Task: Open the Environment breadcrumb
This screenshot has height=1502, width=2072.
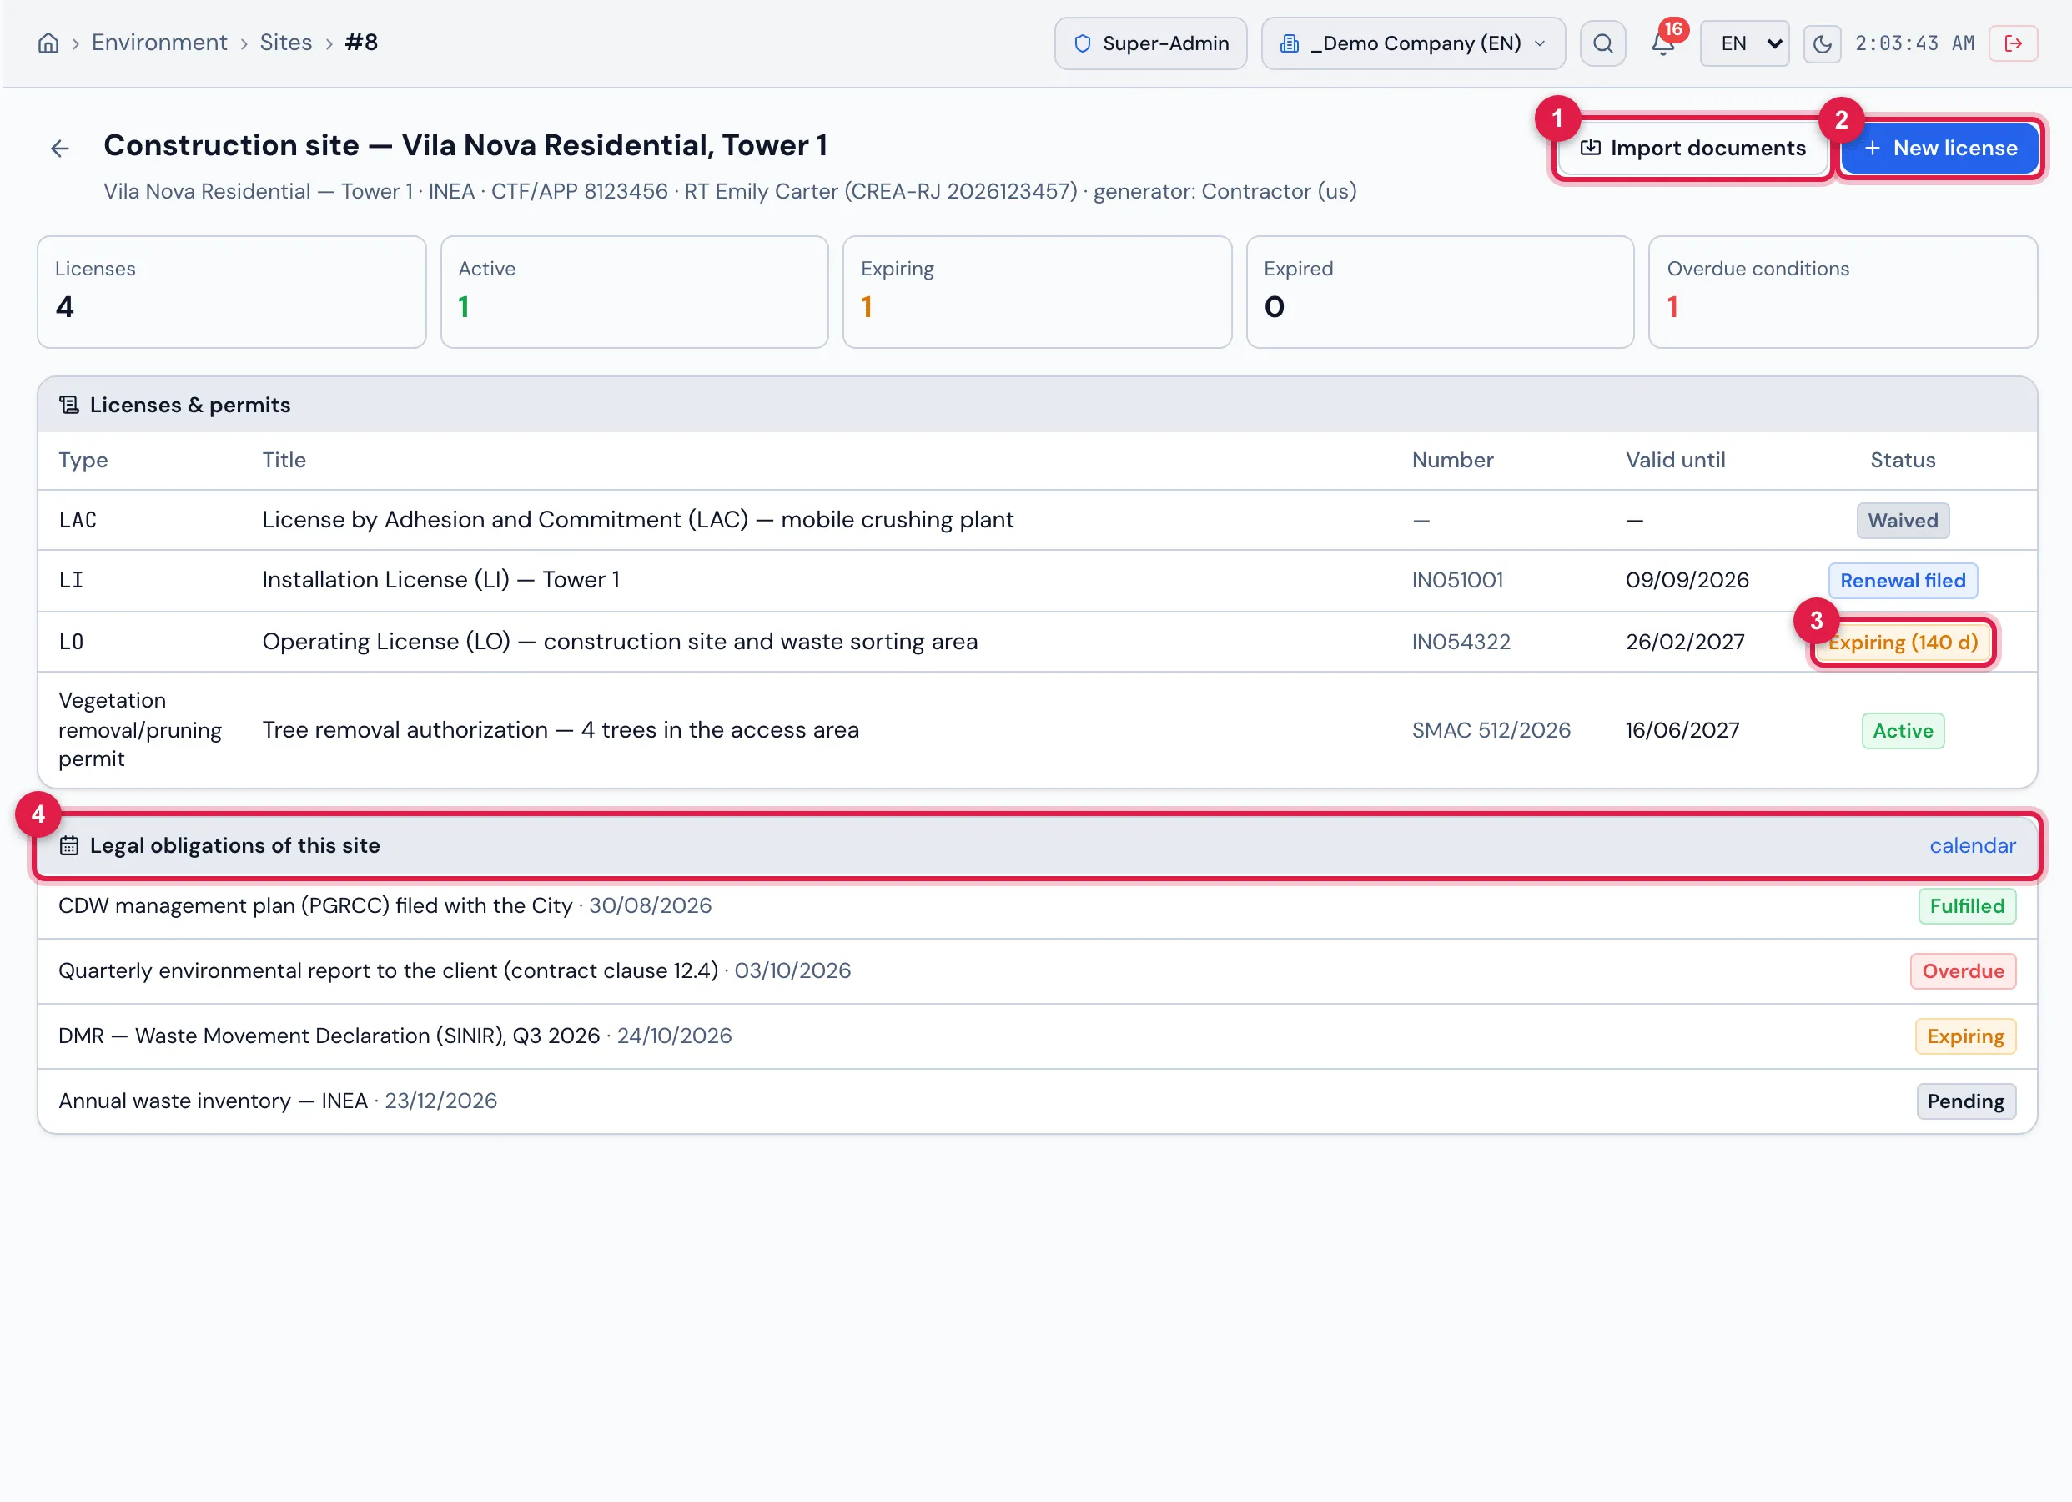Action: (x=159, y=43)
